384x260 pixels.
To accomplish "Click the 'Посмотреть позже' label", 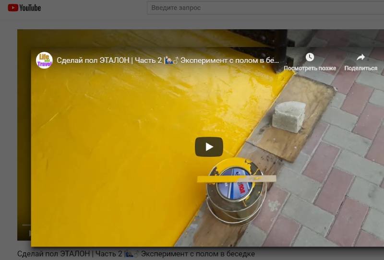I will click(310, 68).
